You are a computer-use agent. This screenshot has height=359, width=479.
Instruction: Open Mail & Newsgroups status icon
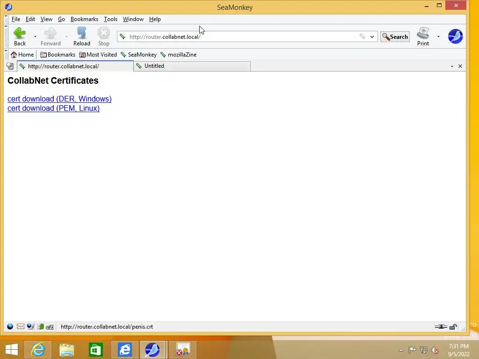tap(21, 327)
